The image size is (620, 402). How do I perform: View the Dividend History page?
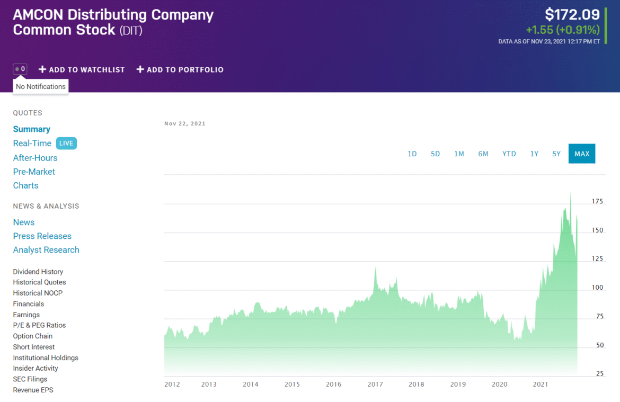click(x=38, y=271)
